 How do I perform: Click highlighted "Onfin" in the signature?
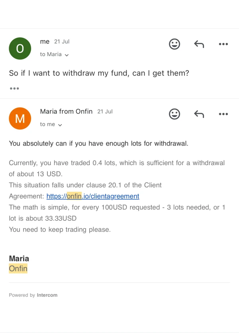point(18,269)
